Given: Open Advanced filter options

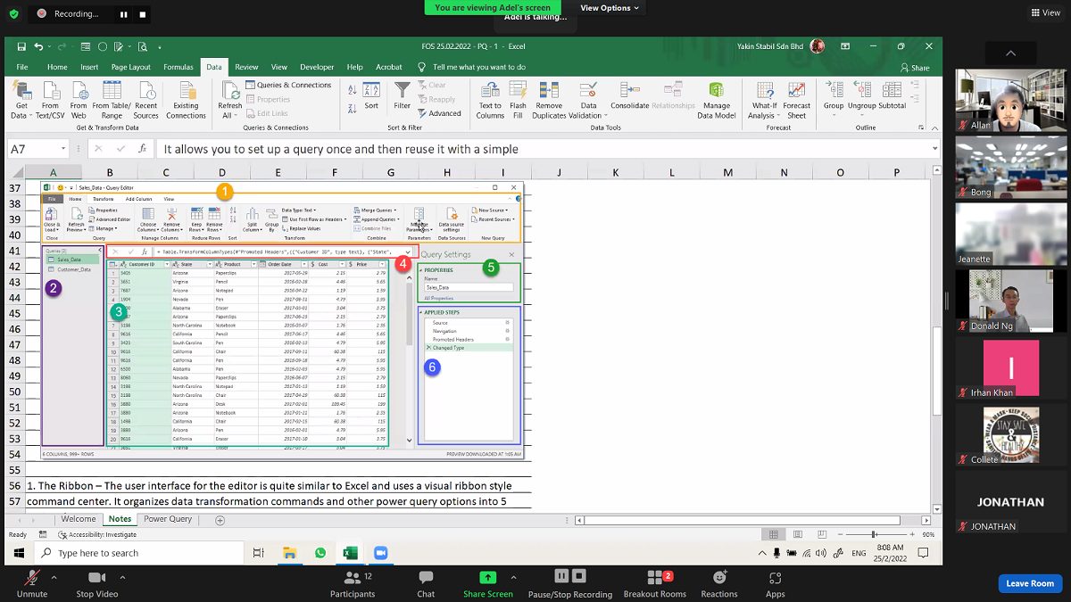Looking at the screenshot, I should pyautogui.click(x=439, y=113).
